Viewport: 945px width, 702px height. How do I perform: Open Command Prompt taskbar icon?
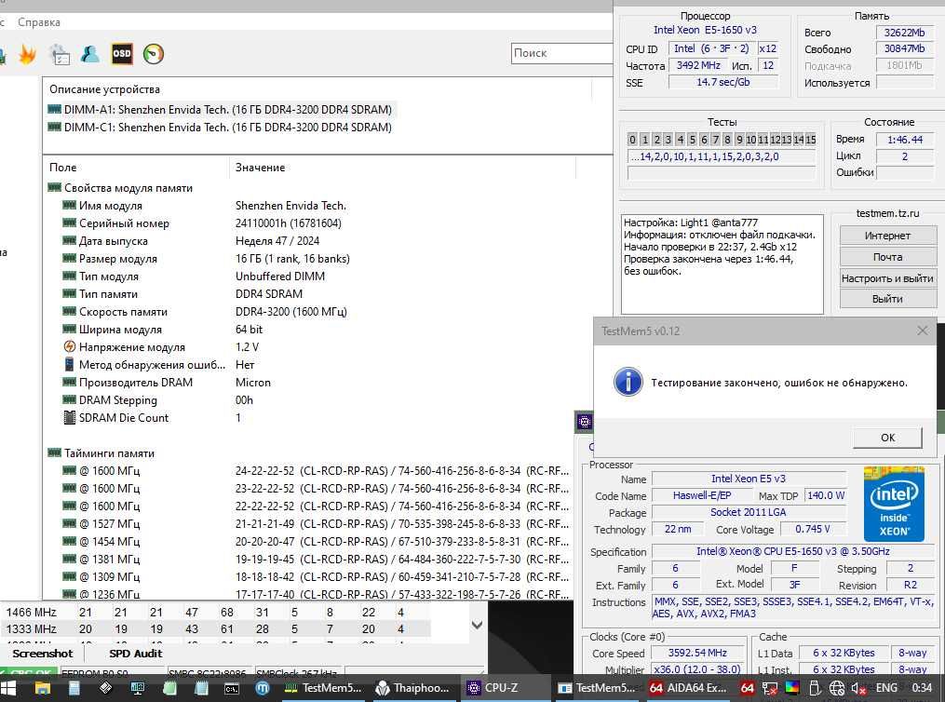coord(232,688)
